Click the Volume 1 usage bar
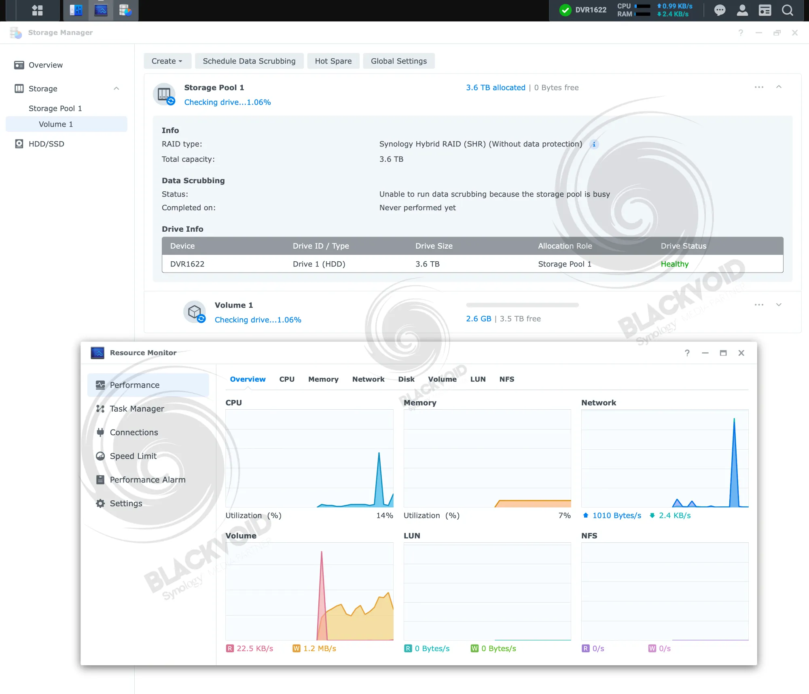The width and height of the screenshot is (809, 694). click(x=522, y=305)
